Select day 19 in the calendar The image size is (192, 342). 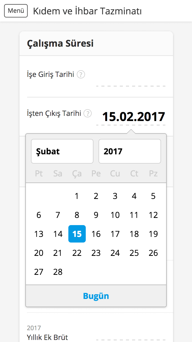click(153, 234)
